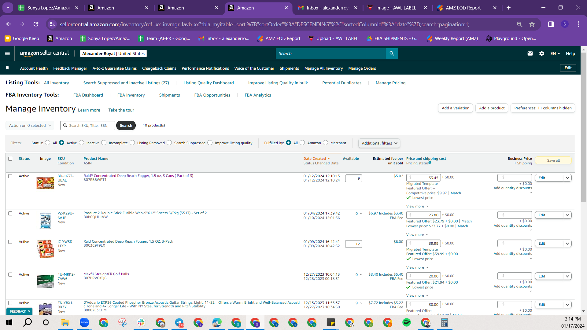
Task: Open Chrome's three-dot menu
Action: click(x=578, y=24)
